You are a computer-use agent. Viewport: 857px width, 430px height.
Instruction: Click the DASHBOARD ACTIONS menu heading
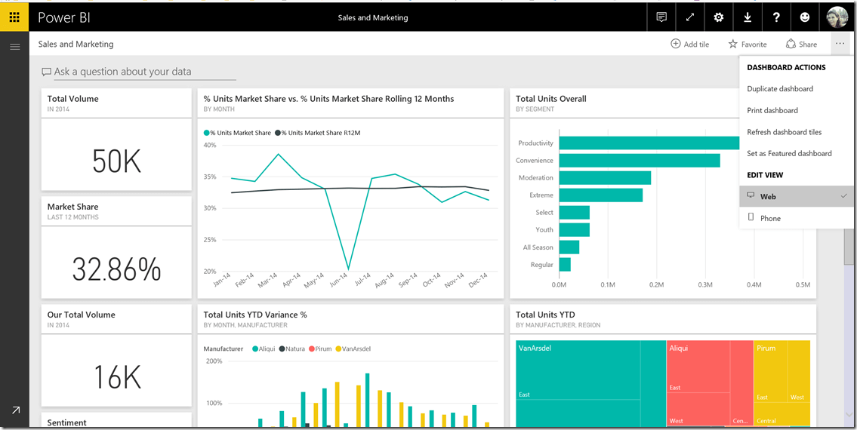786,67
